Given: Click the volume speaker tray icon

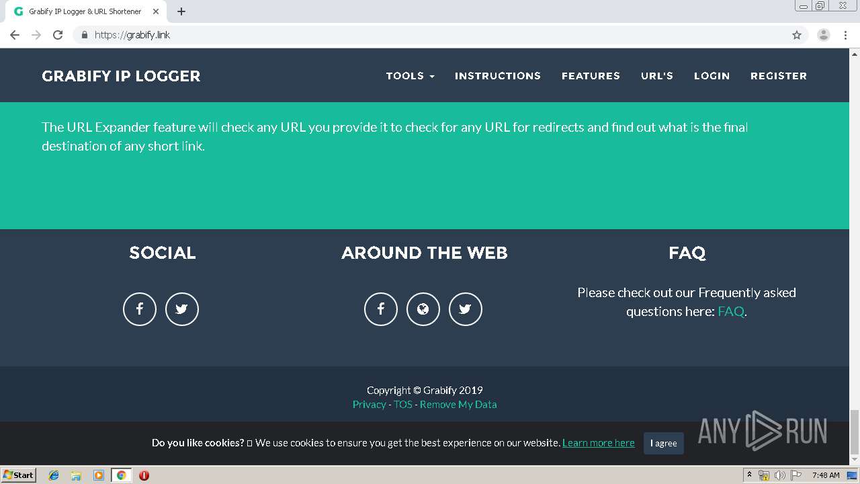Looking at the screenshot, I should 779,475.
